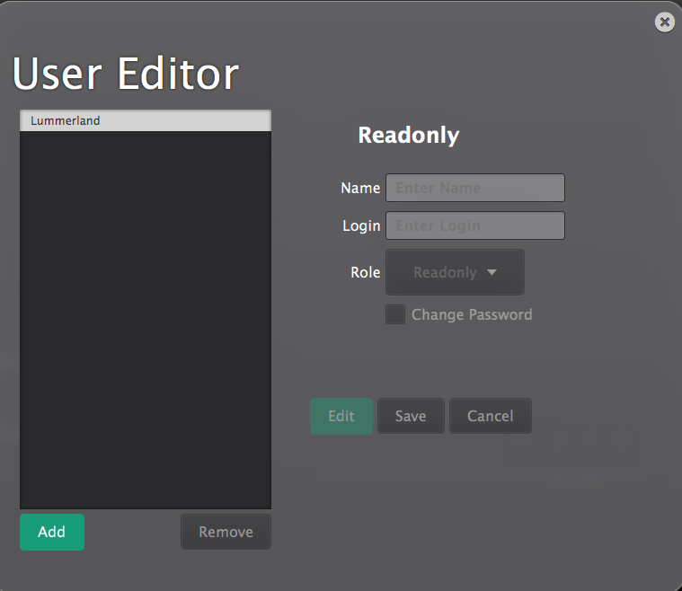
Task: Close the User Editor dialog
Action: click(x=664, y=22)
